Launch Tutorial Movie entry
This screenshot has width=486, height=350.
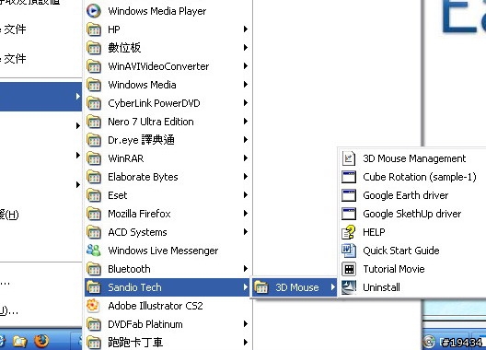tap(412, 269)
